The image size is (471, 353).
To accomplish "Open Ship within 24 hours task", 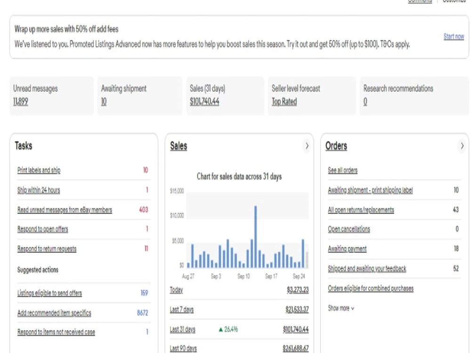I will [39, 190].
